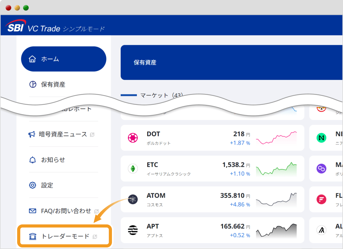View the ETC green price chart
343x249 pixels.
point(277,169)
